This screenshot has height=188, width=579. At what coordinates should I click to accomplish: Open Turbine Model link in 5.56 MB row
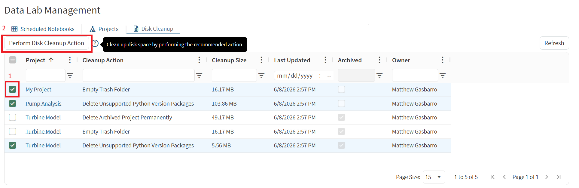point(43,145)
